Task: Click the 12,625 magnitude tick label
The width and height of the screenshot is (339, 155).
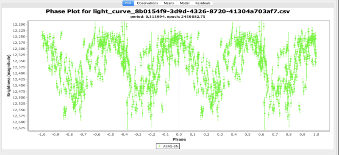Action: [19, 128]
